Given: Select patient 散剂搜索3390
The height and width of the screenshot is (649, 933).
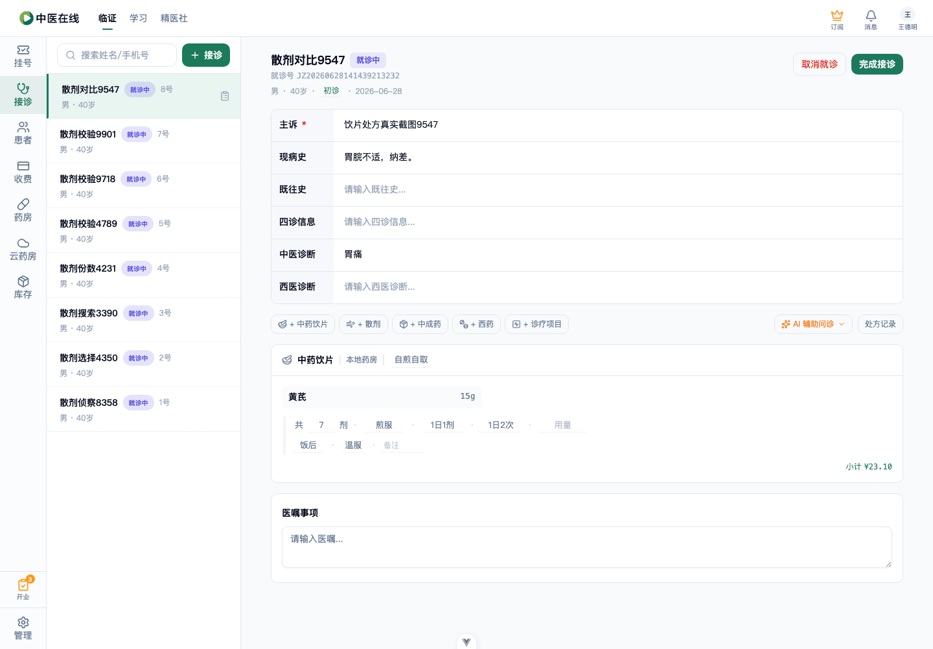Looking at the screenshot, I should [x=144, y=320].
